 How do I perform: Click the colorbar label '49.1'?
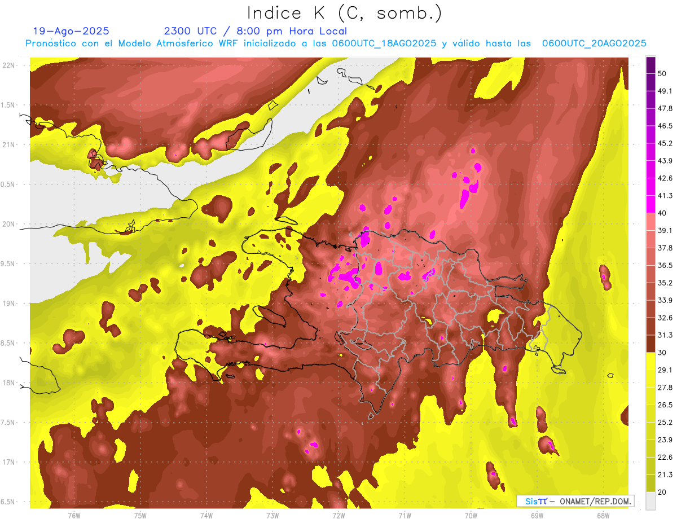click(665, 91)
